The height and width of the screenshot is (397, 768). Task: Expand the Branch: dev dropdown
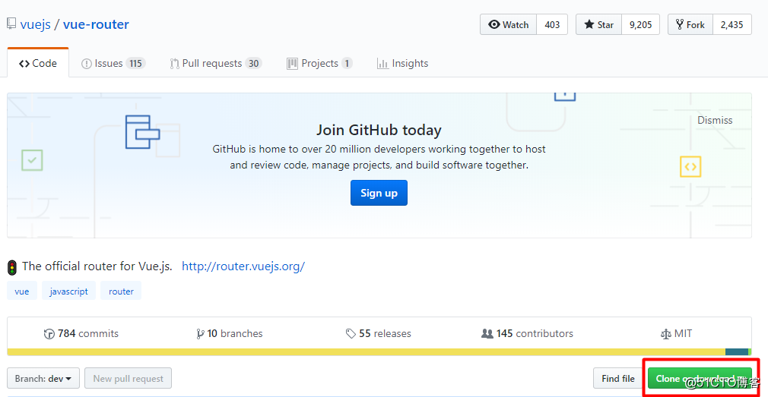click(x=43, y=379)
